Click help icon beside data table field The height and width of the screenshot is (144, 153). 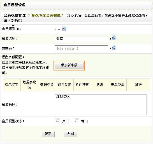114,48
